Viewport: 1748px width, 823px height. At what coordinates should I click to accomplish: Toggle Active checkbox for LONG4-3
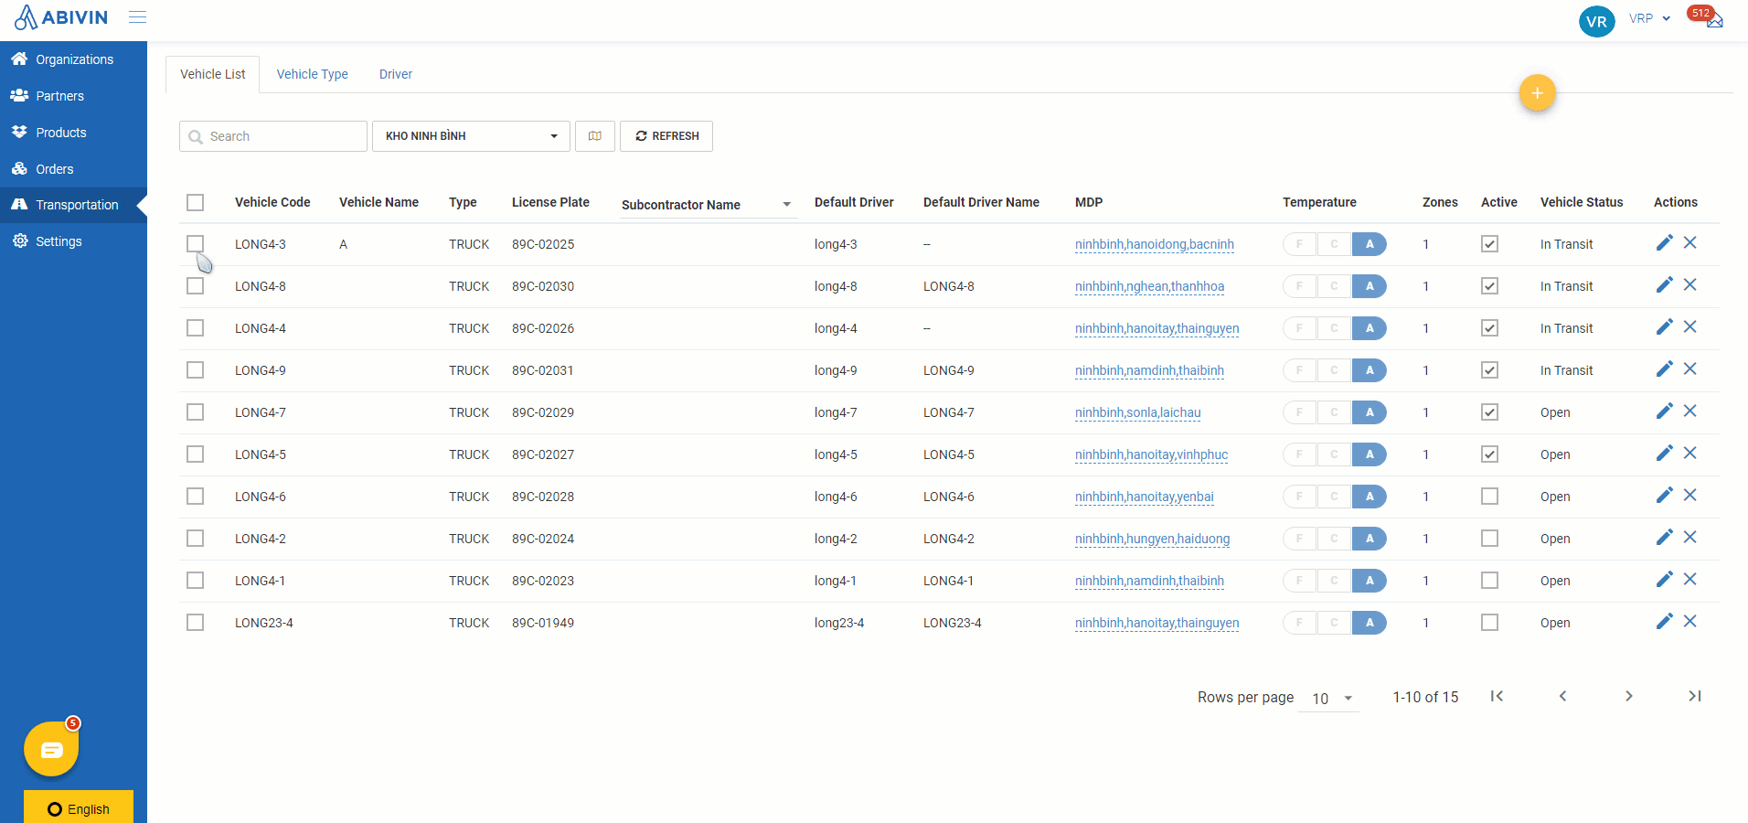coord(1489,244)
